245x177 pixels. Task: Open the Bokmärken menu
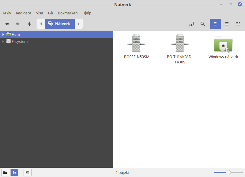68,13
